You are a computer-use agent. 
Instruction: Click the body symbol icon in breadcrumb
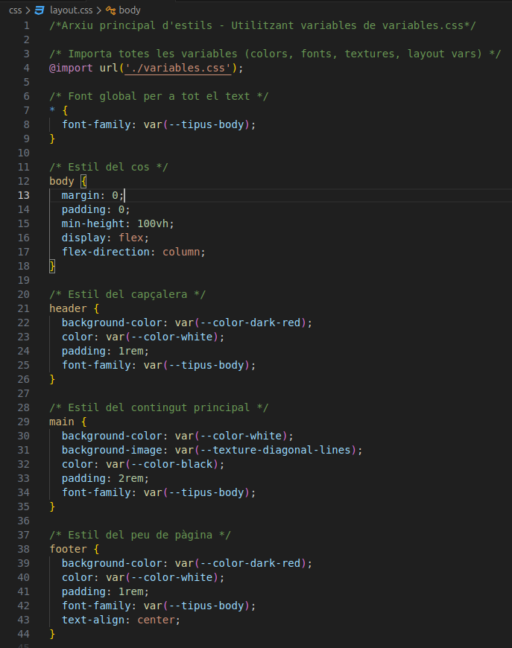pyautogui.click(x=110, y=10)
